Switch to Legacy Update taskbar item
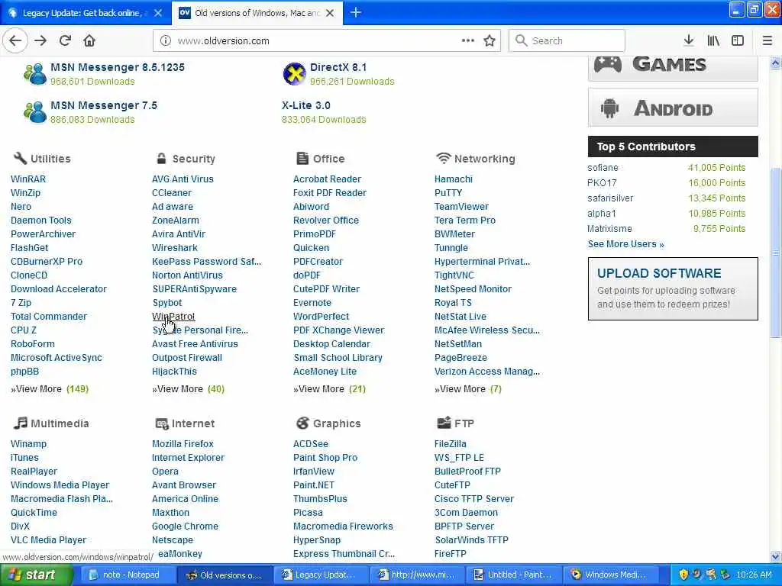Screen dimensions: 782x586 [320, 575]
